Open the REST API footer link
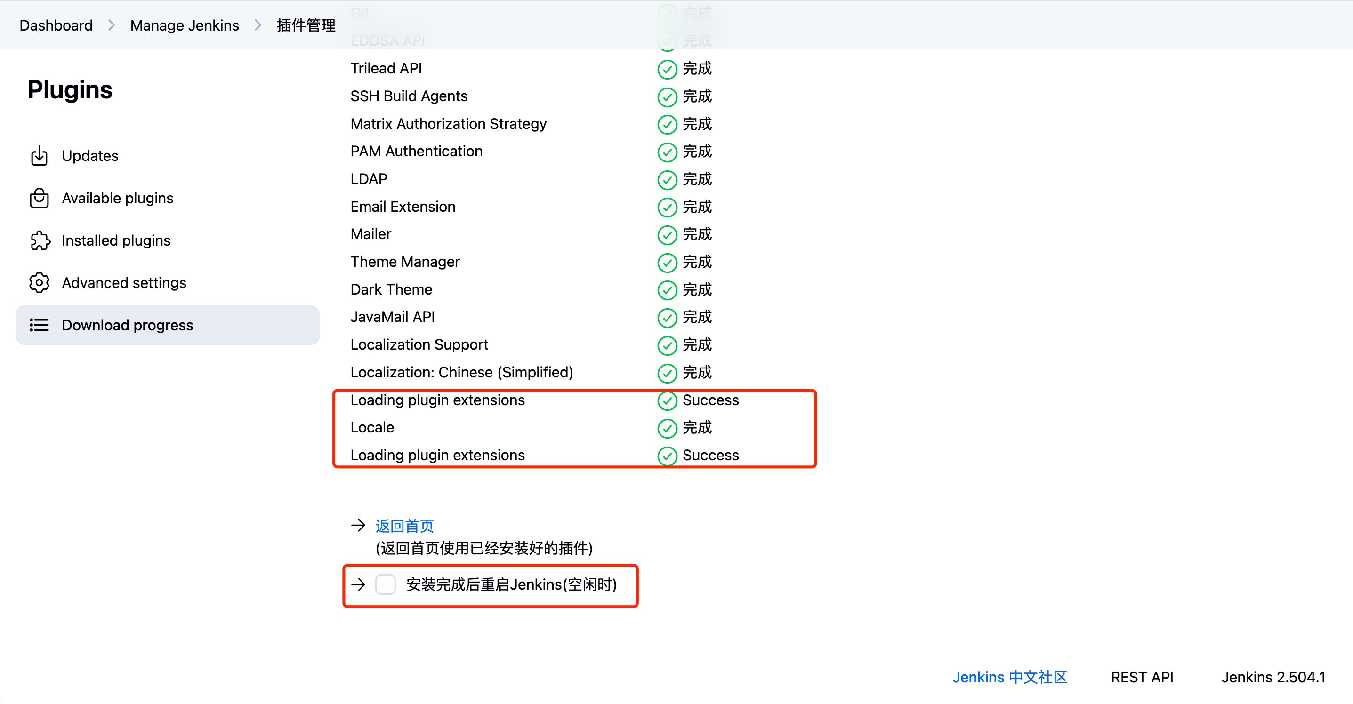 click(1142, 677)
